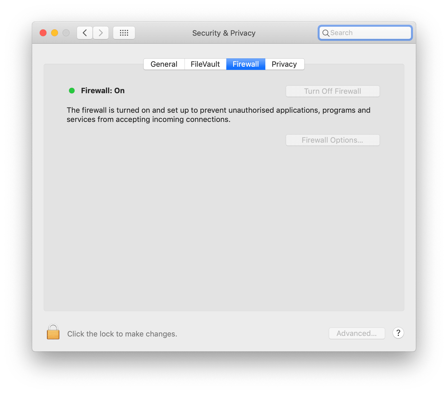Screen dimensions: 448x394
Task: Open Firewall Options
Action: (333, 140)
